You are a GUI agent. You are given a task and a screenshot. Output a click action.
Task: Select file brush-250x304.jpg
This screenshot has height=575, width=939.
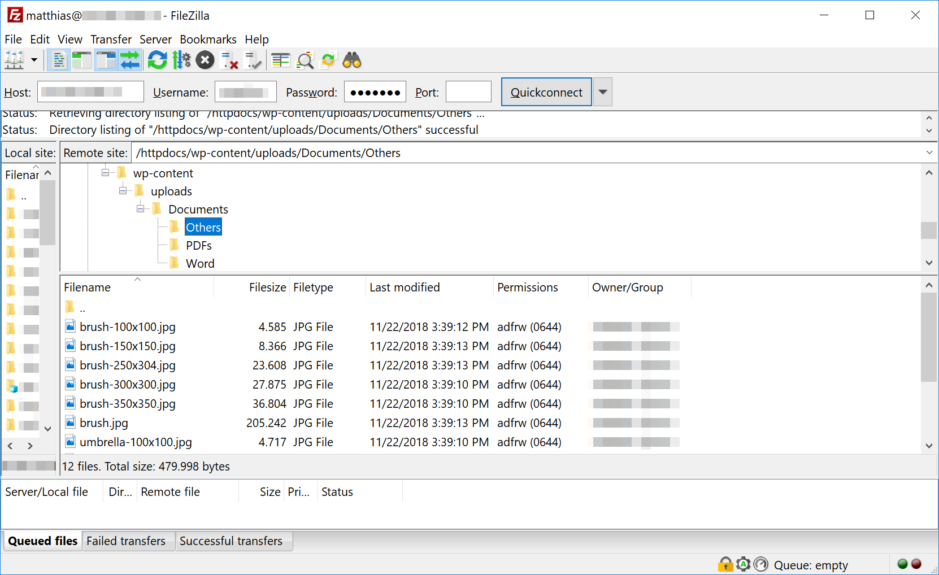pyautogui.click(x=128, y=365)
